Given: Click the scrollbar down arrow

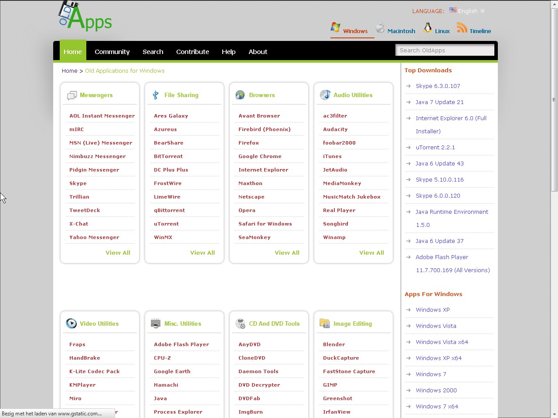Looking at the screenshot, I should (x=555, y=414).
